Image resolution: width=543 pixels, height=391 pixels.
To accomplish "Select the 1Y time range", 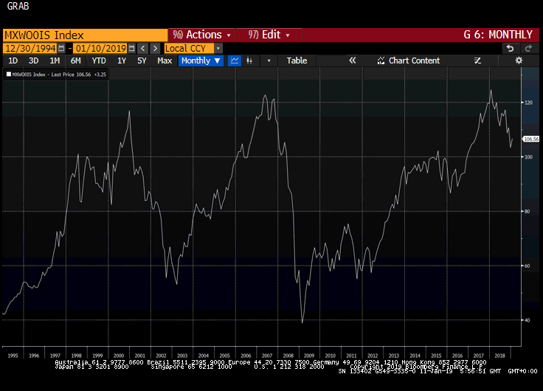I will point(122,60).
